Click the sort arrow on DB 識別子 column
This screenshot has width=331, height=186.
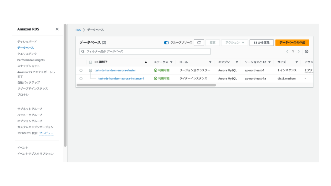coord(146,62)
